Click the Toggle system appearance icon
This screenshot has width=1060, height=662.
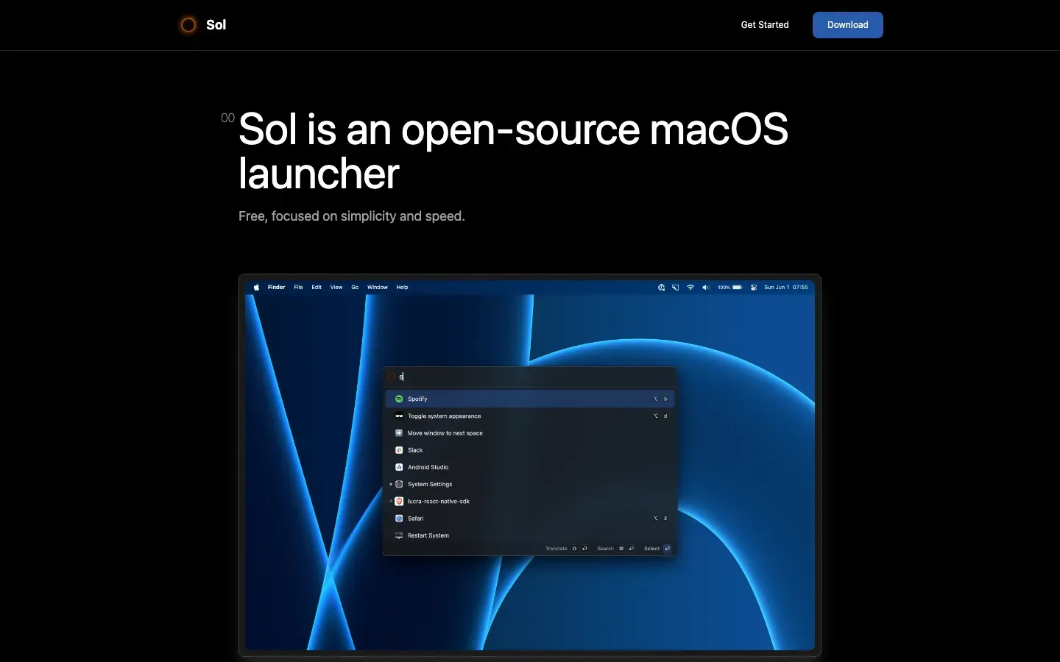[x=399, y=416]
